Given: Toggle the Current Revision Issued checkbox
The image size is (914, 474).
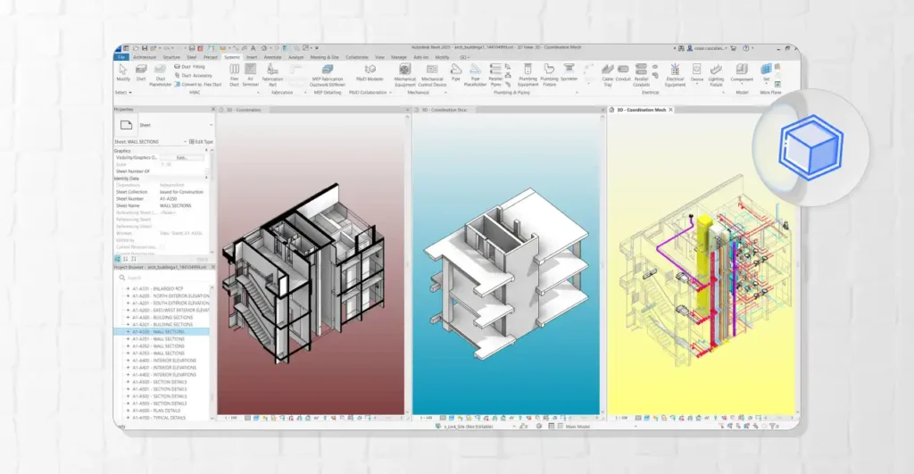Looking at the screenshot, I should pyautogui.click(x=162, y=247).
